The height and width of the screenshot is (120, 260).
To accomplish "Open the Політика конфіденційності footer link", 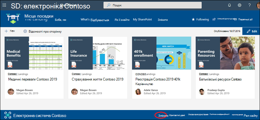I will (x=219, y=114).
